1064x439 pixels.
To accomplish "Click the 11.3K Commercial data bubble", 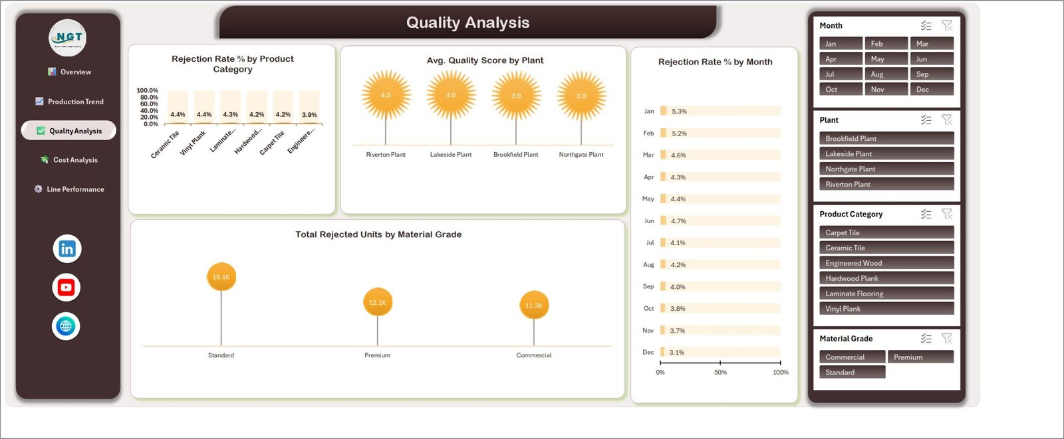I will 533,306.
